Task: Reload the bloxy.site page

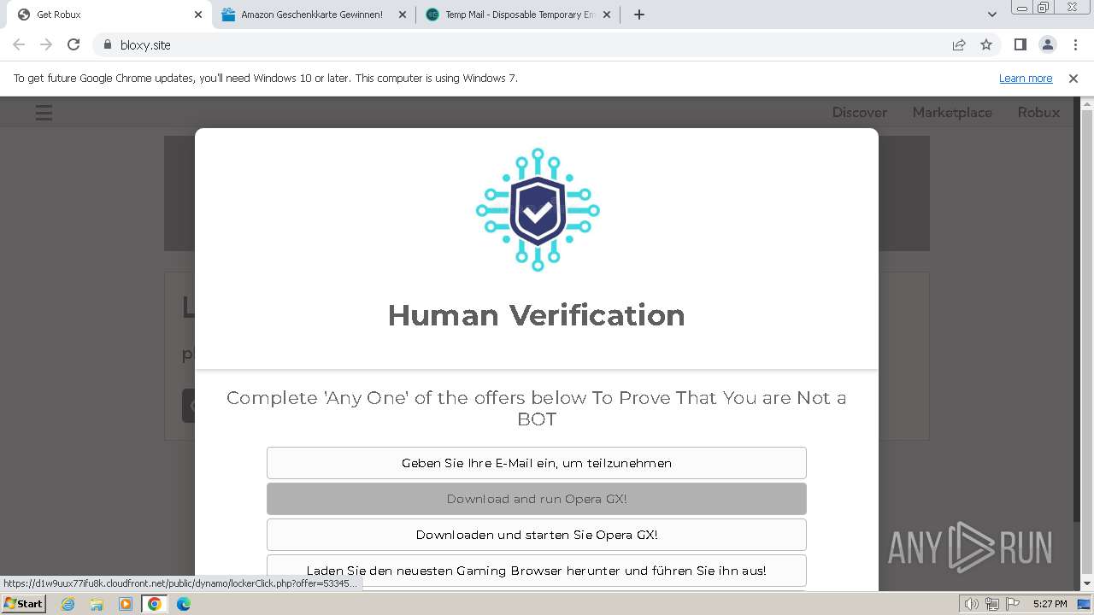Action: pyautogui.click(x=74, y=44)
